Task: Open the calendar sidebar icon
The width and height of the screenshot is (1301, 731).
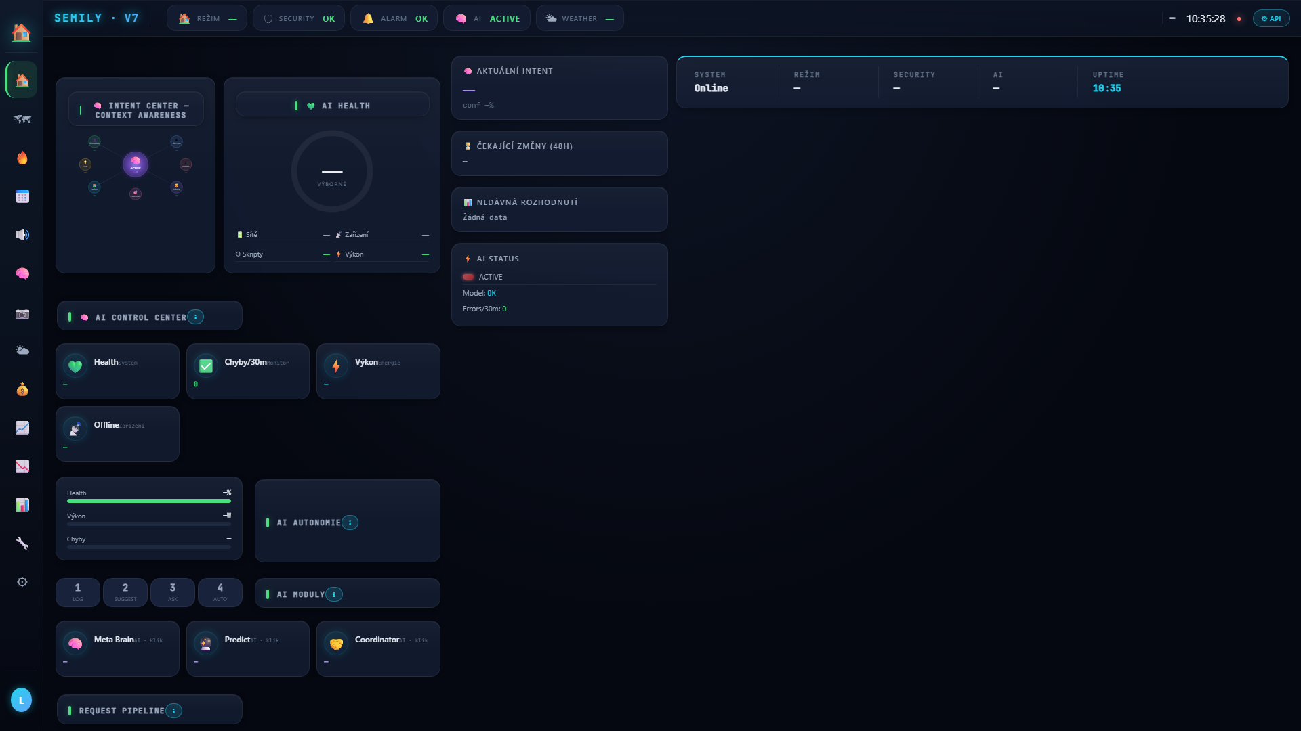Action: coord(22,196)
